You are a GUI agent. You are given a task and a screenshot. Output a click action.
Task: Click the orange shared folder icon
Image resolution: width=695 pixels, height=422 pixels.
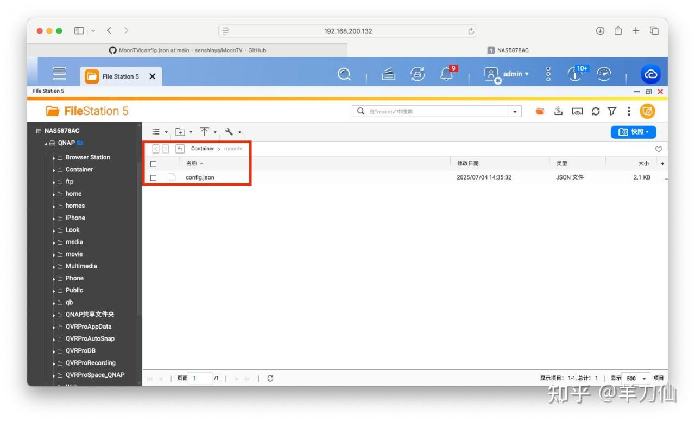tap(540, 111)
